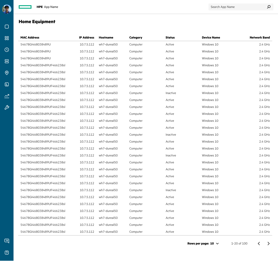Open the location pin icon
278x261 pixels.
coord(7,73)
